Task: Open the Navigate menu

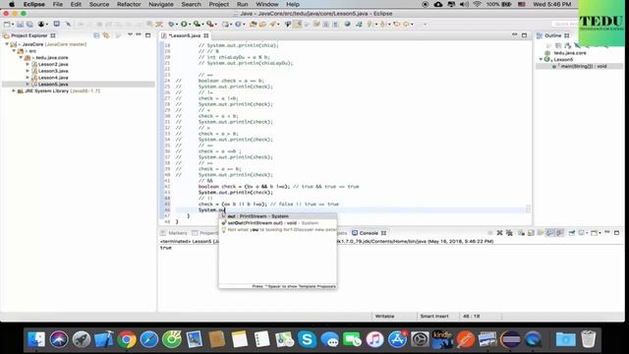Action: point(161,4)
